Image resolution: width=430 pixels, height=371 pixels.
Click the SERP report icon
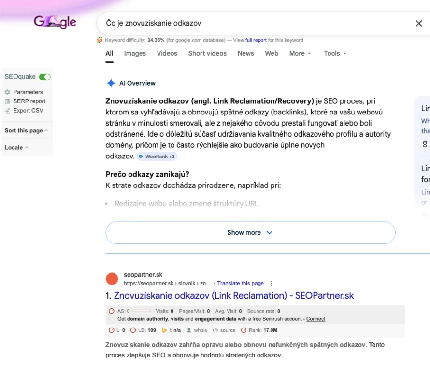[x=7, y=101]
